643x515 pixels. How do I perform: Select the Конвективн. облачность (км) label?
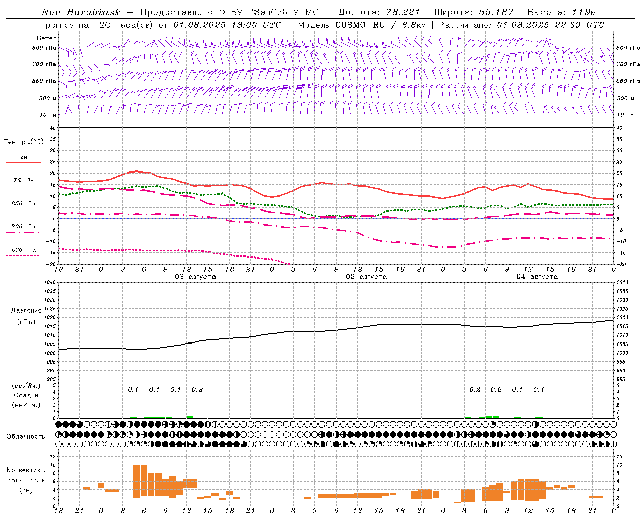(26, 480)
